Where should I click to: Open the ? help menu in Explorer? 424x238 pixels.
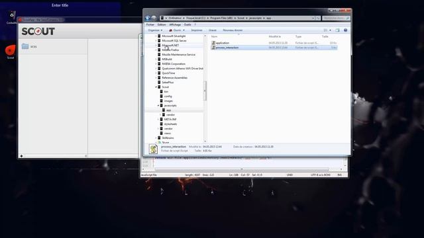(x=195, y=24)
